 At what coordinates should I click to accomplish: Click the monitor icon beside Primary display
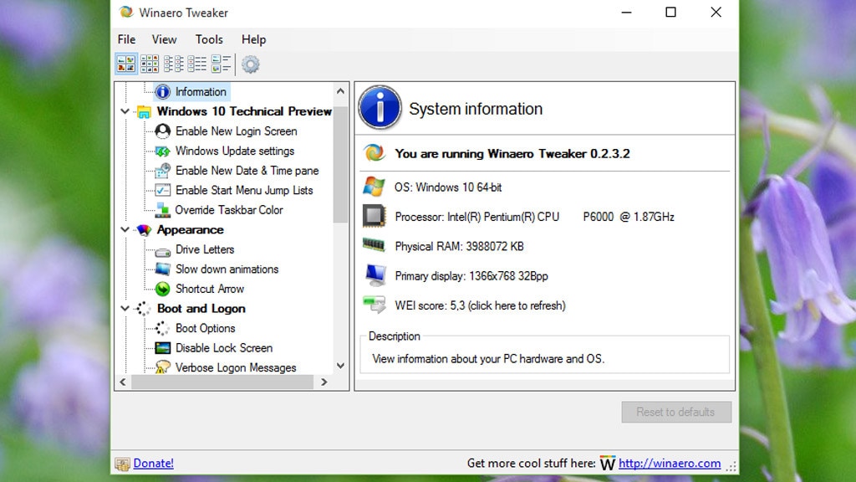(375, 274)
